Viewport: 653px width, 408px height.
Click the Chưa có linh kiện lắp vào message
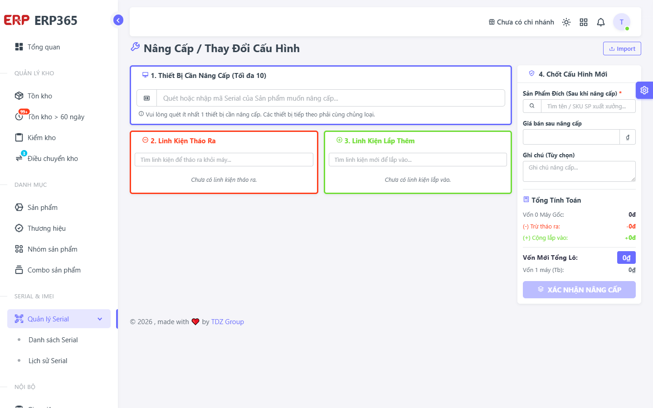(418, 180)
